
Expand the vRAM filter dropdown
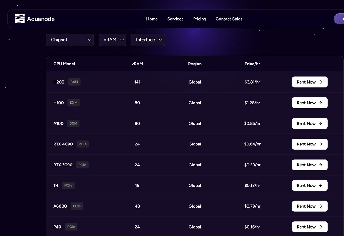pyautogui.click(x=112, y=40)
